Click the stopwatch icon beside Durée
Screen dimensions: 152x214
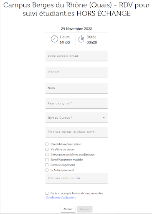[x=81, y=39]
